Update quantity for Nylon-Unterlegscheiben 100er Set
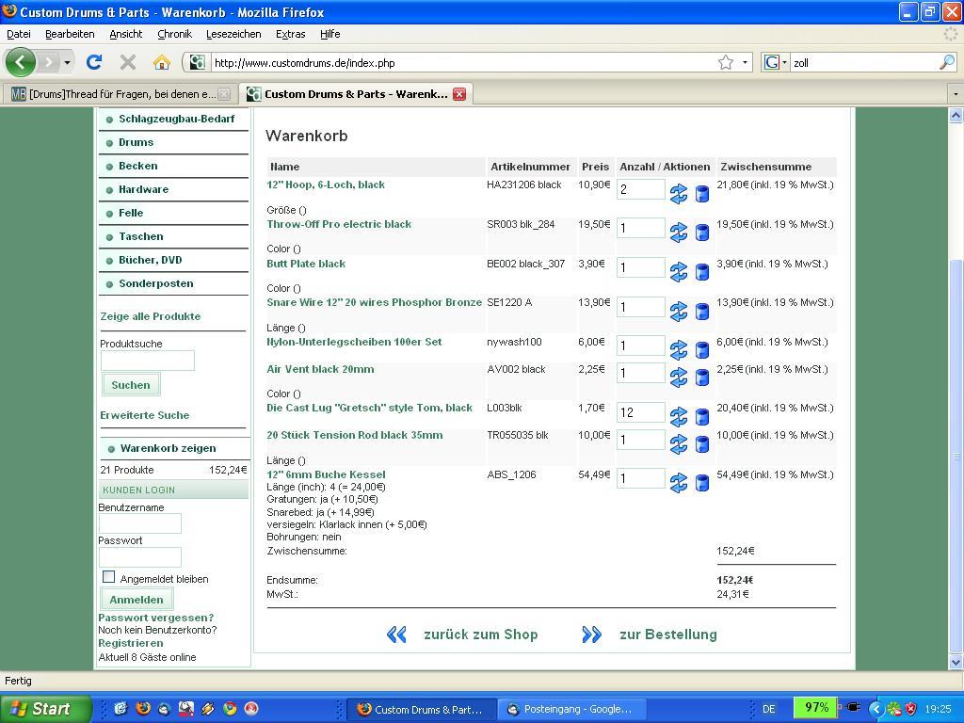The height and width of the screenshot is (723, 964). [x=679, y=350]
